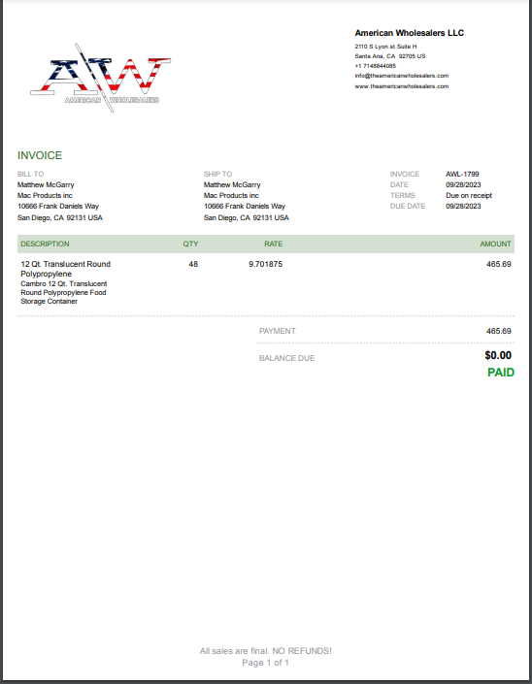
Task: Click the line item amount 465.69
Action: click(x=499, y=264)
